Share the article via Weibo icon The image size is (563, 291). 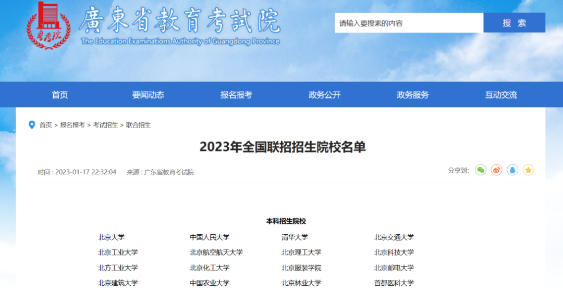pyautogui.click(x=497, y=170)
